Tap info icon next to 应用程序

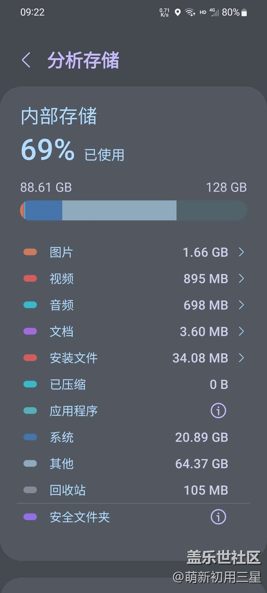pos(218,411)
